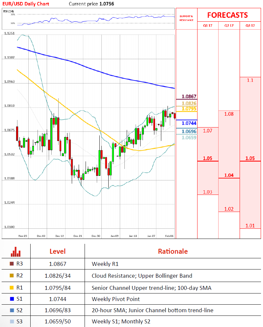Click the Q2 17 forecast value 1.04
263x327 pixels.
click(229, 175)
